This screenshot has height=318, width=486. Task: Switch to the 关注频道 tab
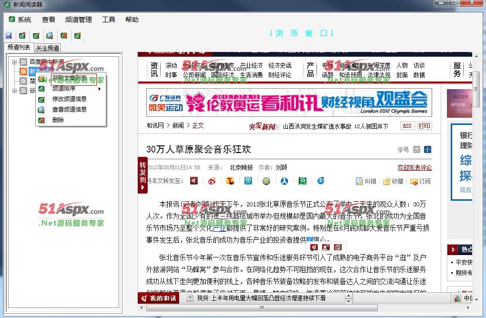(48, 48)
